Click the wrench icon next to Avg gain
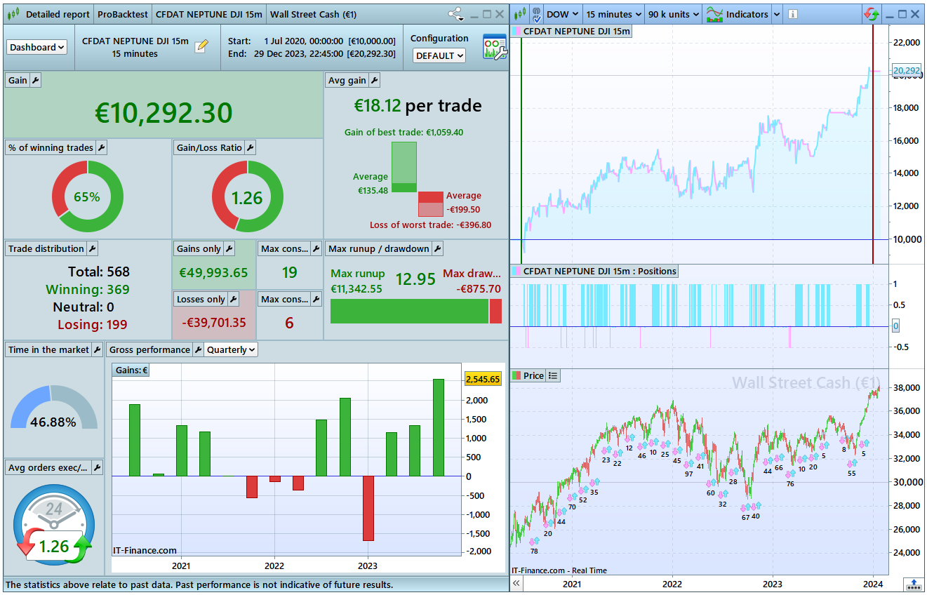This screenshot has height=595, width=927. [x=374, y=81]
